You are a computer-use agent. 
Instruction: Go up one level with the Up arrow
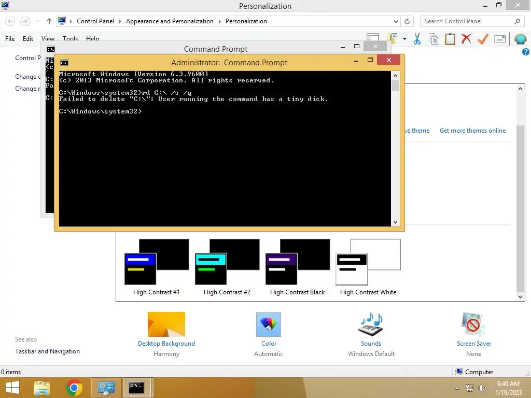click(49, 21)
